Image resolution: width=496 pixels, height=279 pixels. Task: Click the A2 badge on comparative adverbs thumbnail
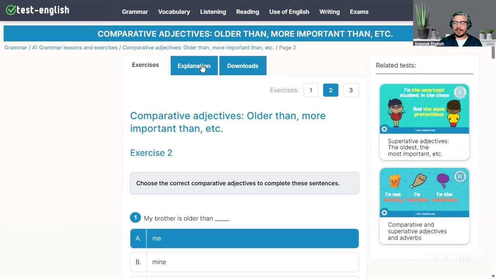(x=460, y=177)
